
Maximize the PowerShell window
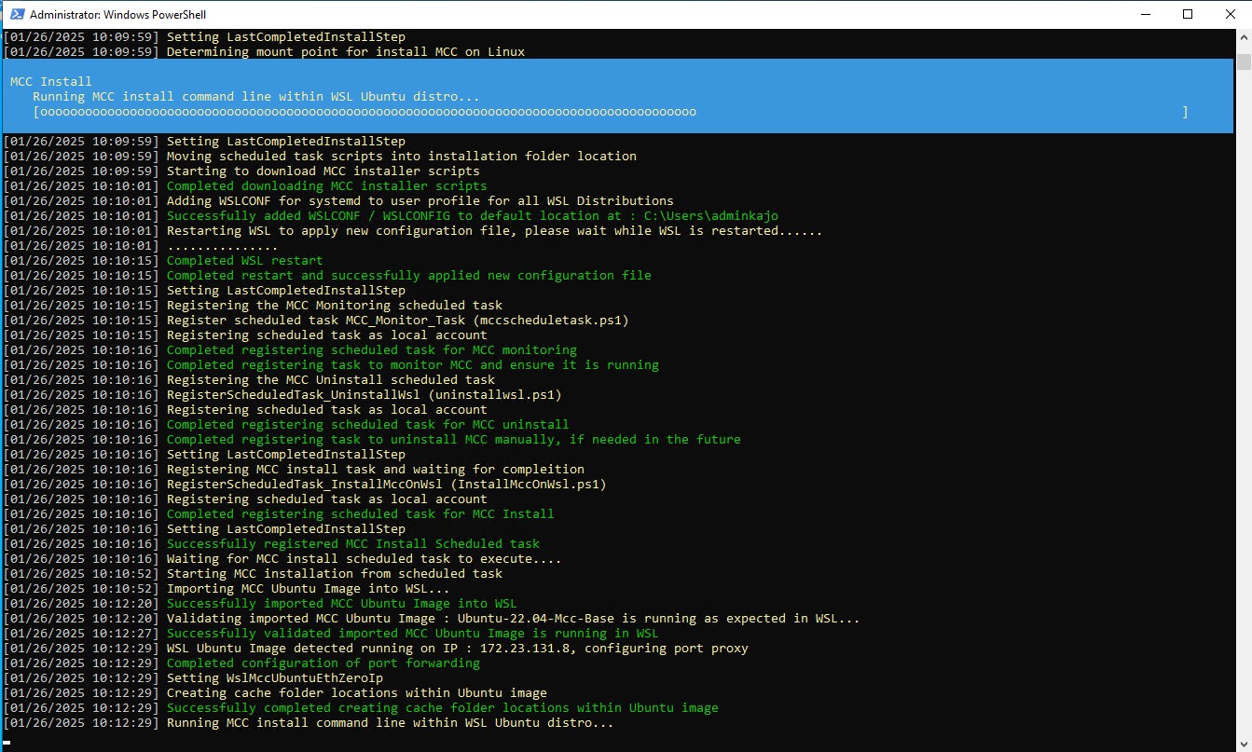tap(1188, 14)
